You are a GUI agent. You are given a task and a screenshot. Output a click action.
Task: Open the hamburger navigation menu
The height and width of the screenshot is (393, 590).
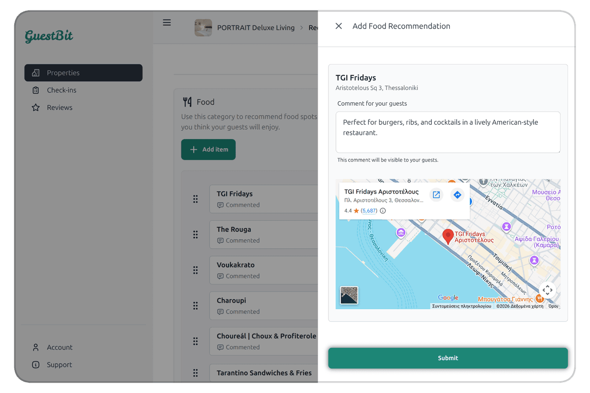point(166,22)
